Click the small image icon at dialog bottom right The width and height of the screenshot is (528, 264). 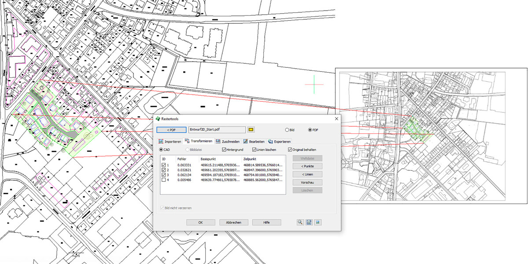318,222
